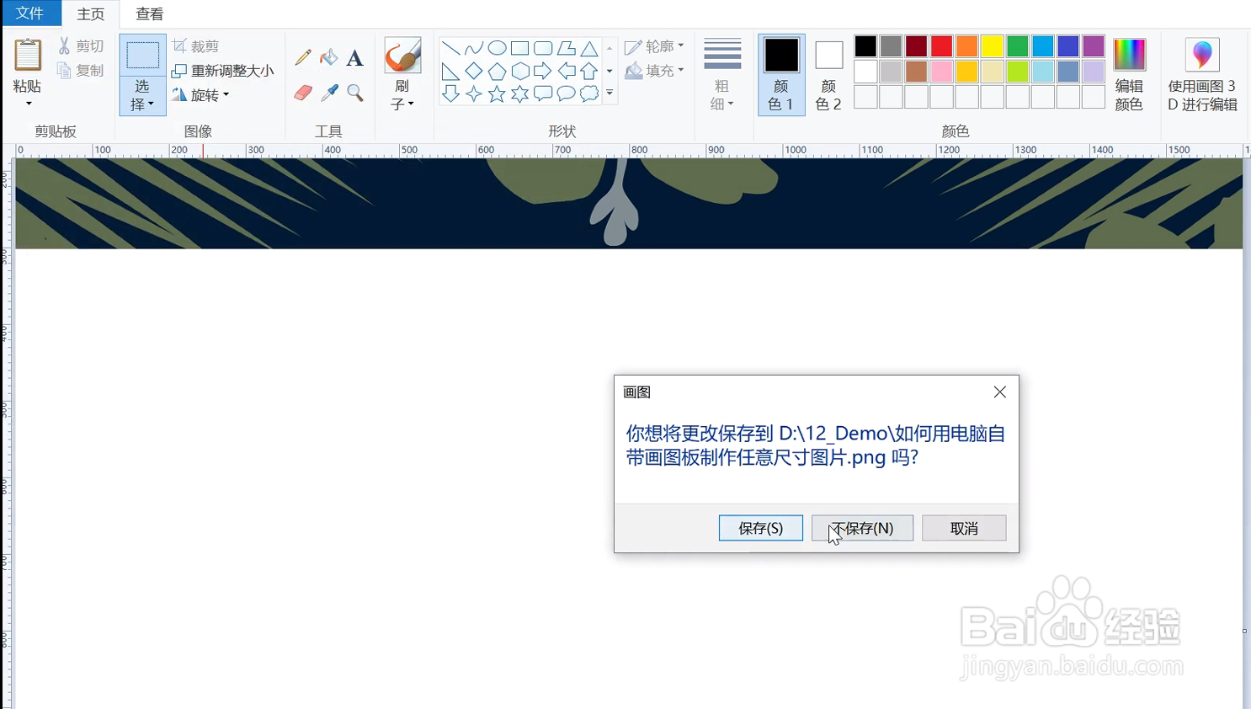Image resolution: width=1251 pixels, height=709 pixels.
Task: Open the Fill (填充) dropdown
Action: (655, 71)
